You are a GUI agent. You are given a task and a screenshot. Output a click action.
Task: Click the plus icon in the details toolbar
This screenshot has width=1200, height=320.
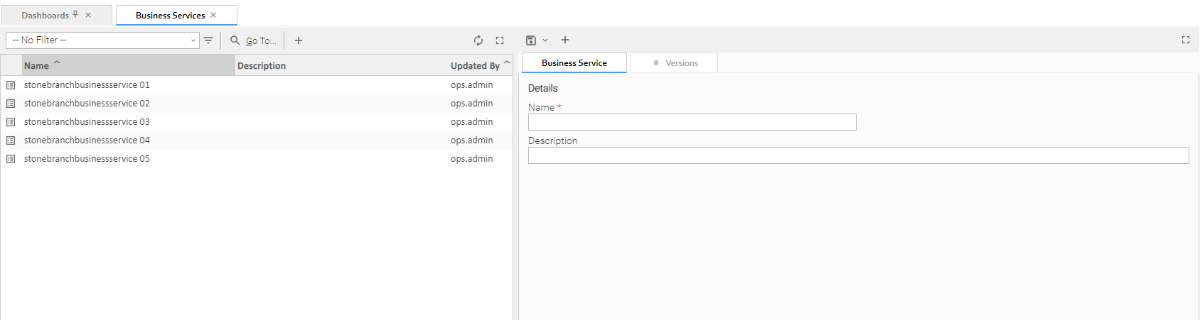click(565, 40)
